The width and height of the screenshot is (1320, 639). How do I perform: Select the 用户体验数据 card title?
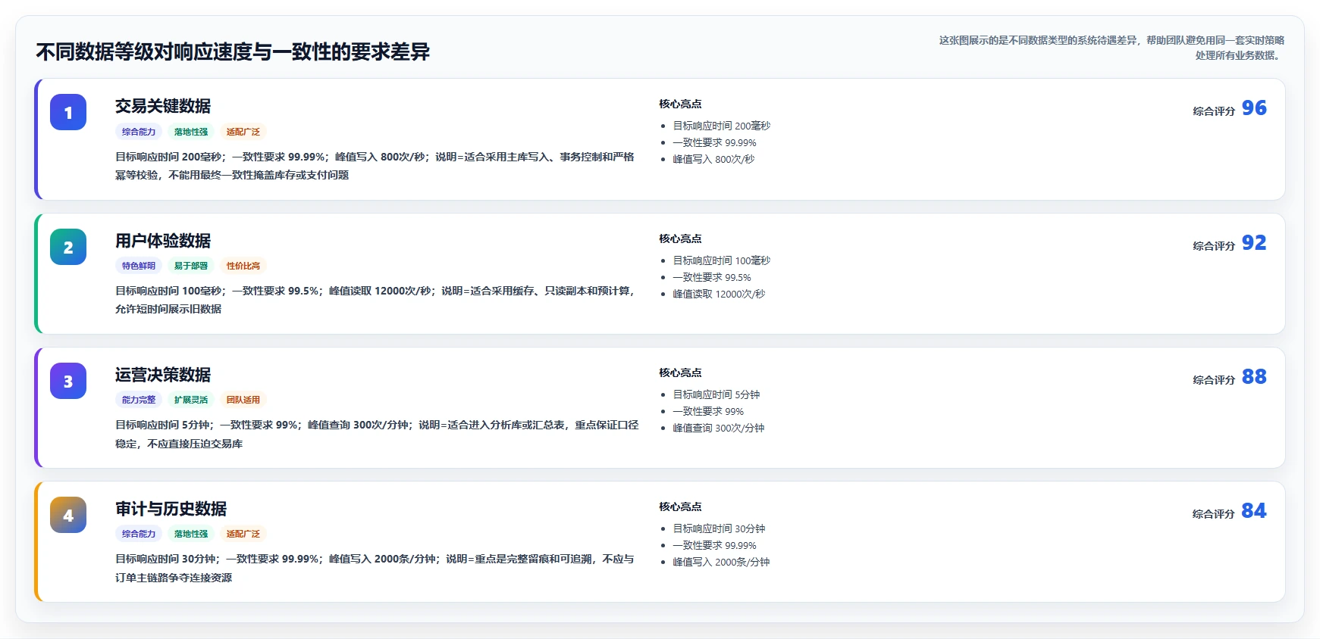163,241
